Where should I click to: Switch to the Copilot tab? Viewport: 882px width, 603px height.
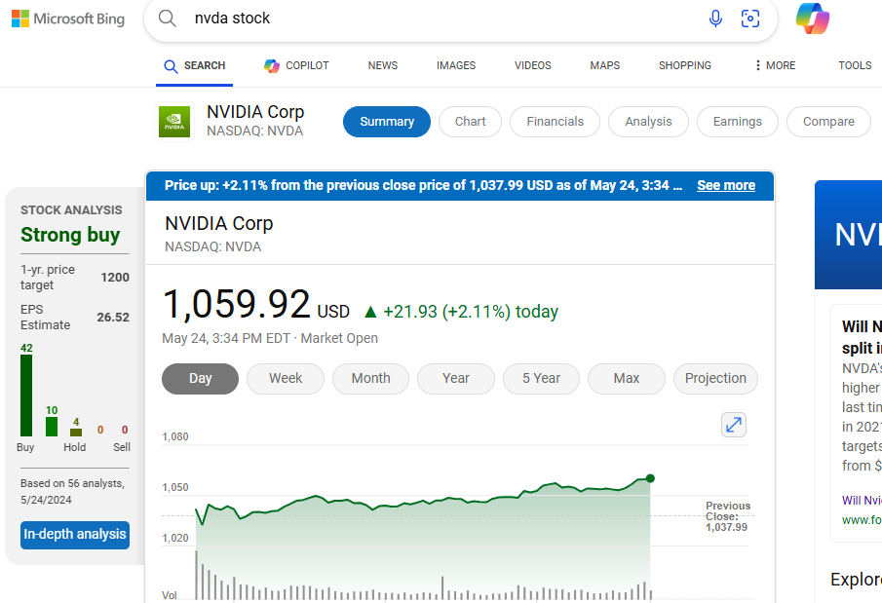pos(296,65)
